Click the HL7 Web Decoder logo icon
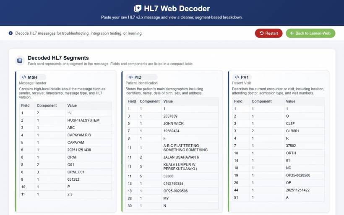Image resolution: width=344 pixels, height=215 pixels. click(138, 8)
